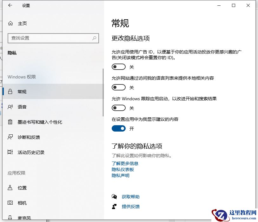Image resolution: width=258 pixels, height=222 pixels.
Task: Select 常规 in the sidebar
Action: tap(22, 92)
